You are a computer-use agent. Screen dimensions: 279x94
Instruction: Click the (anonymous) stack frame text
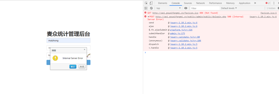(x=156, y=41)
